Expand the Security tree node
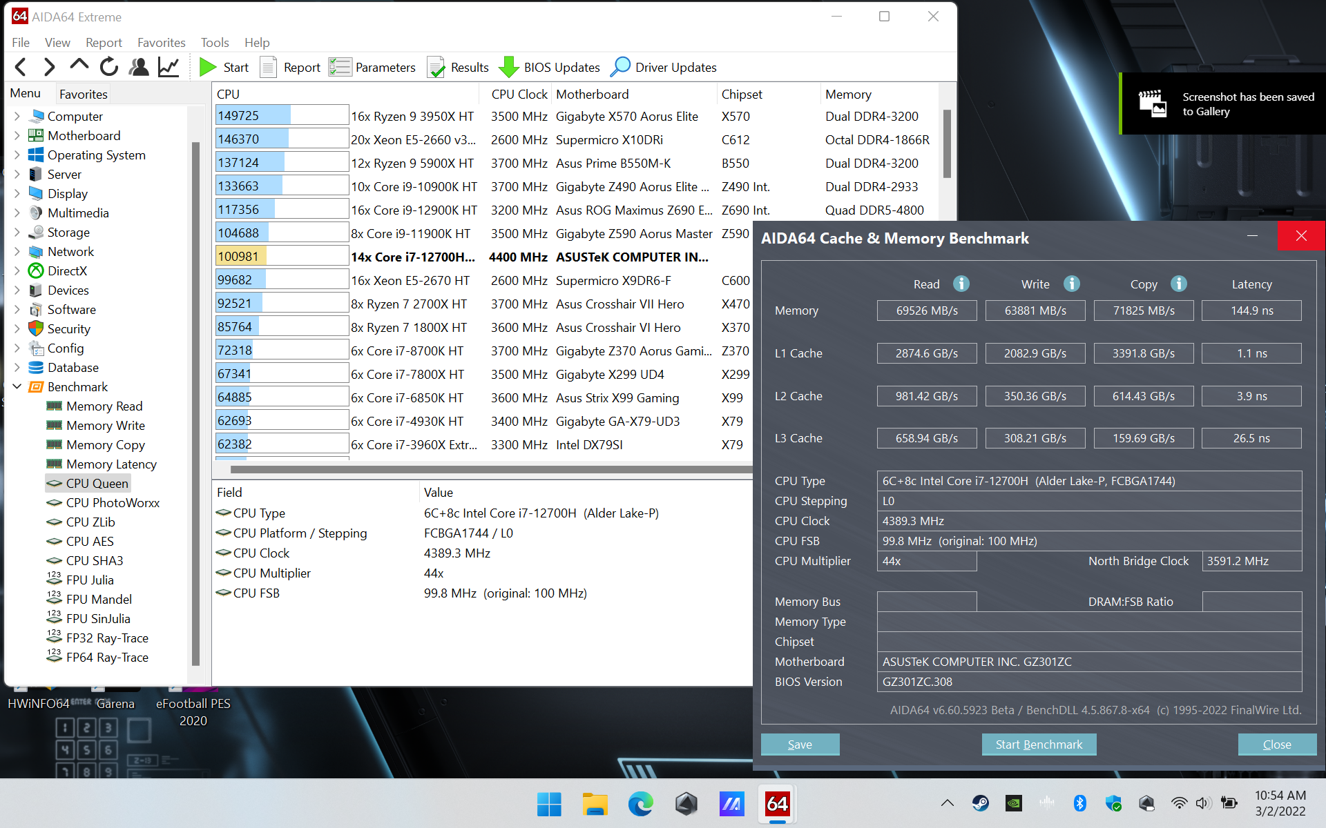Viewport: 1326px width, 828px height. 17,328
